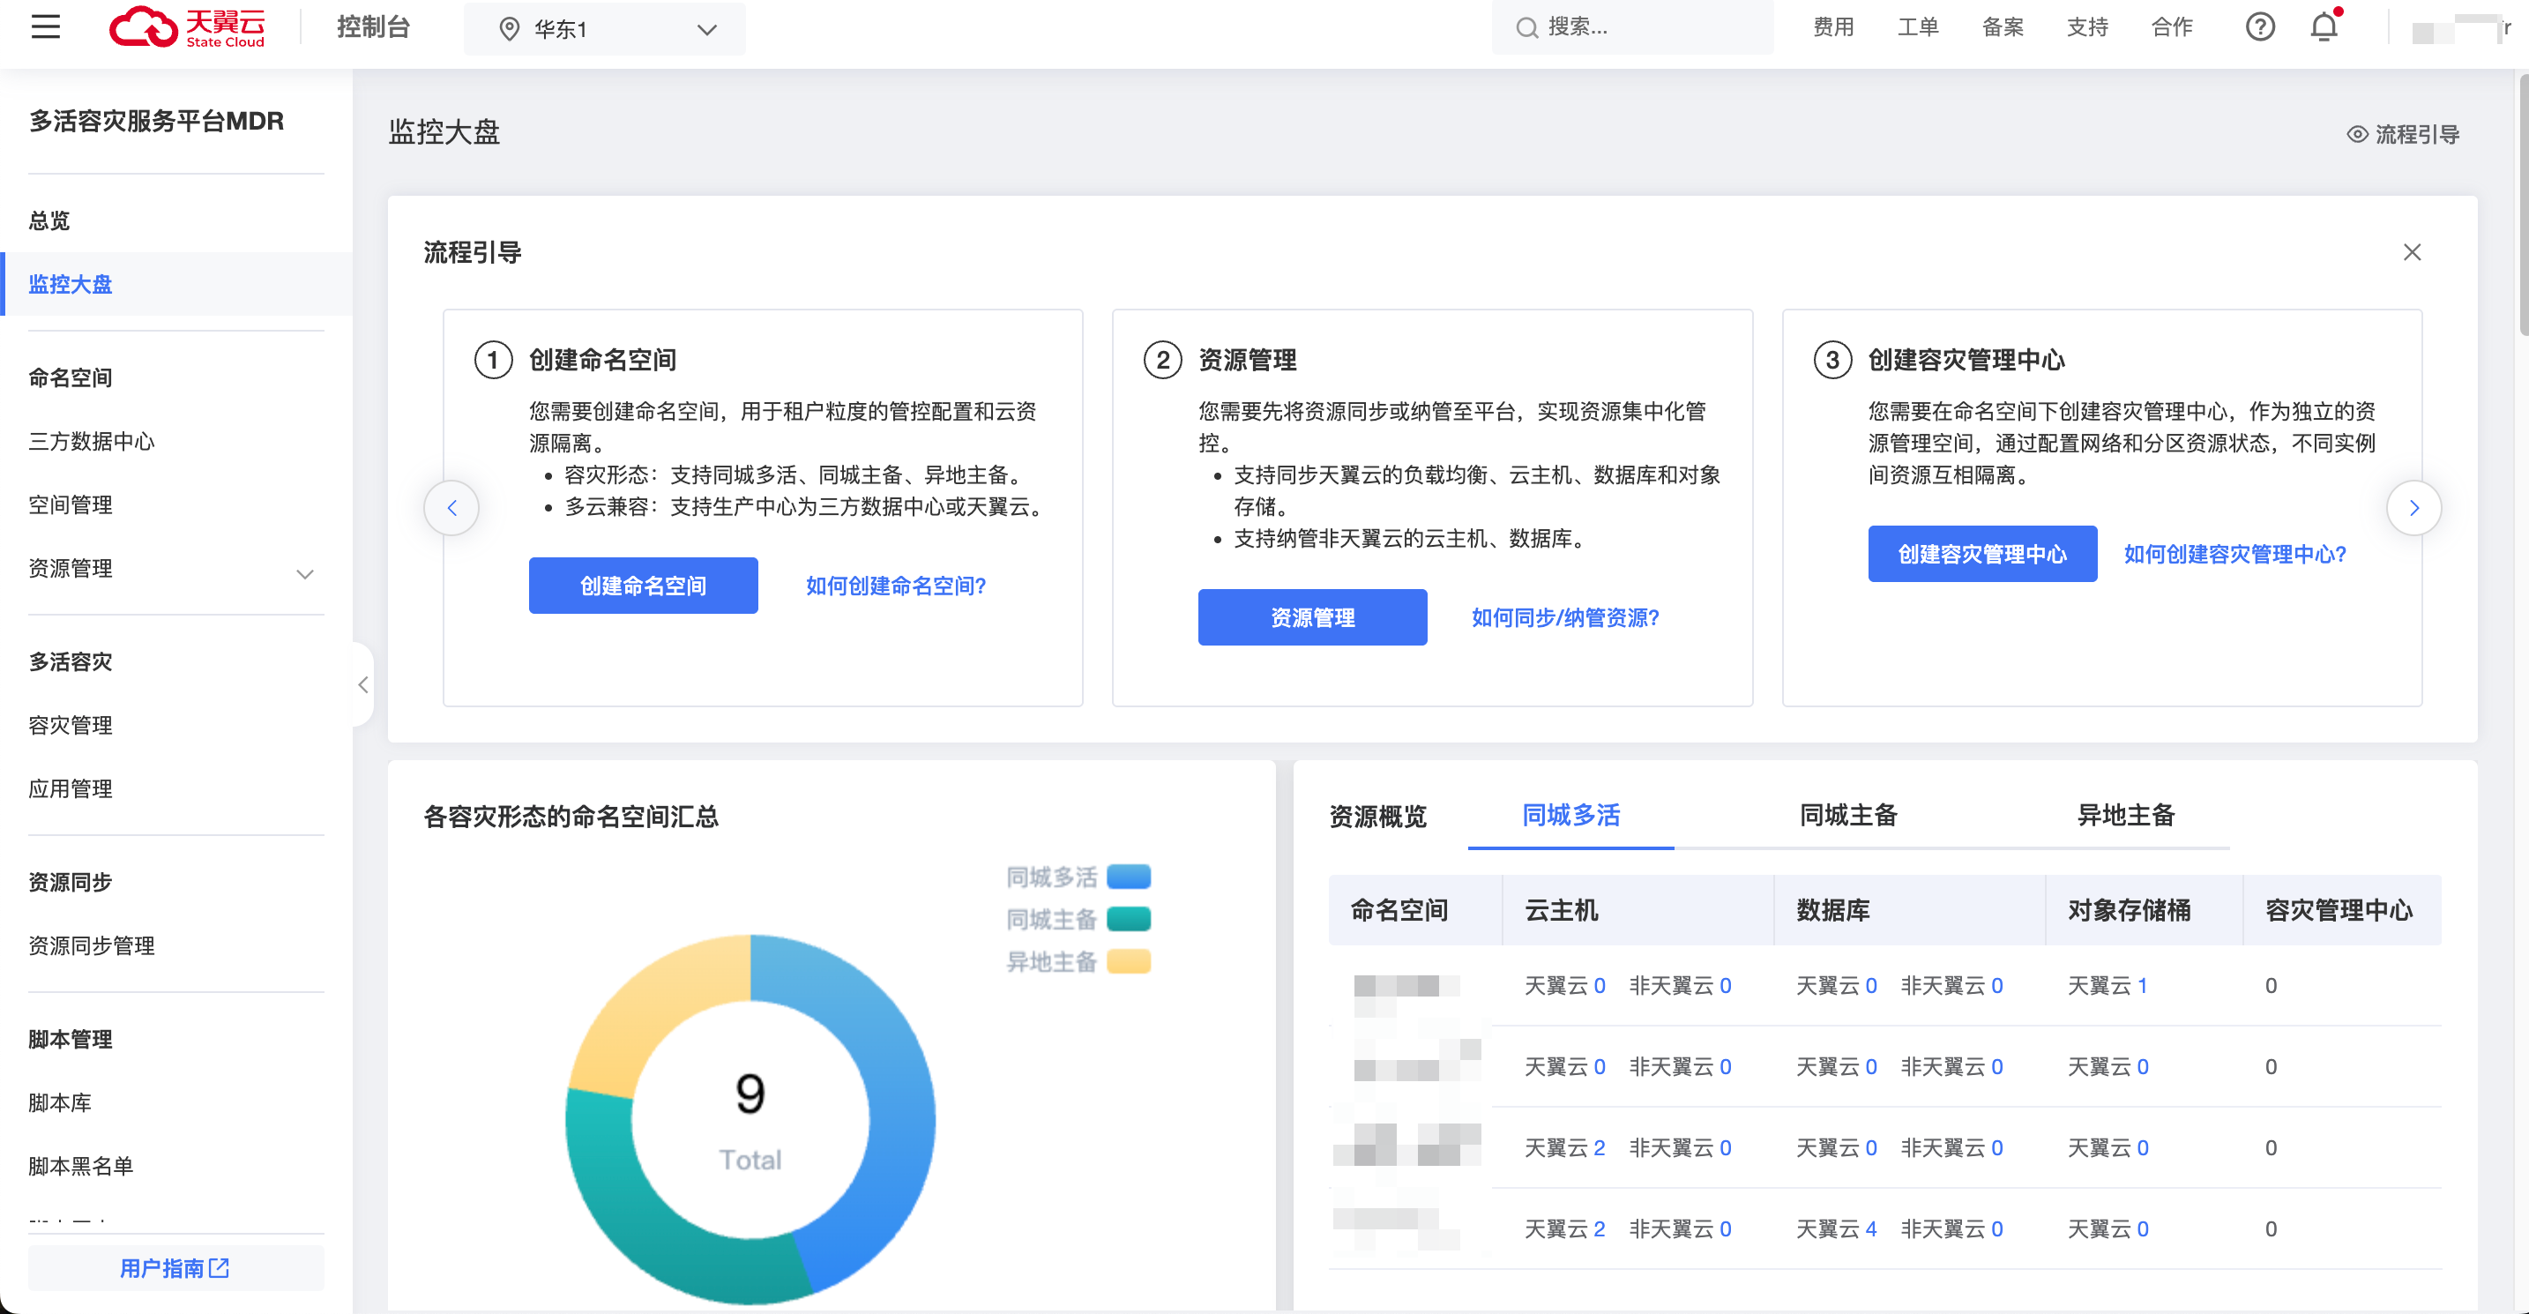Image resolution: width=2529 pixels, height=1314 pixels.
Task: Switch to the 同城主备 tab
Action: (x=1847, y=815)
